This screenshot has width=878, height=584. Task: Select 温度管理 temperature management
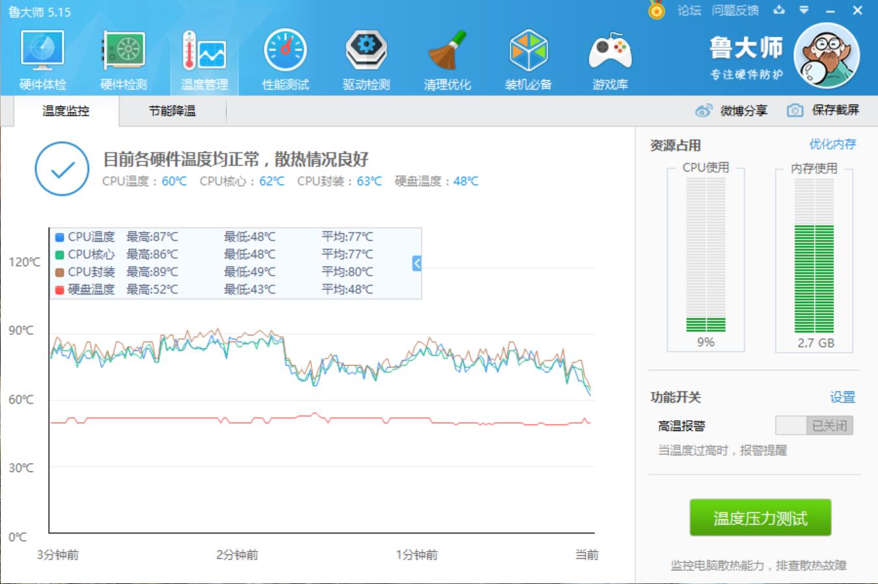click(x=204, y=60)
